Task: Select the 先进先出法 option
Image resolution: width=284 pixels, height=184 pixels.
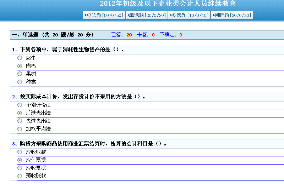Action: (20, 121)
